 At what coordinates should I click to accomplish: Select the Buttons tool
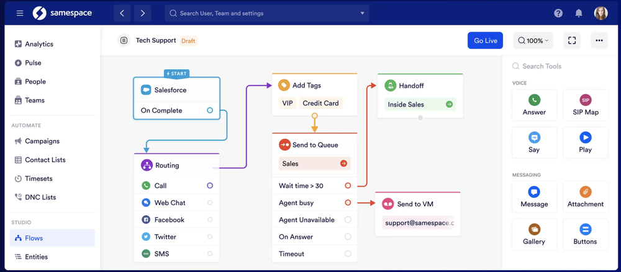pos(586,234)
